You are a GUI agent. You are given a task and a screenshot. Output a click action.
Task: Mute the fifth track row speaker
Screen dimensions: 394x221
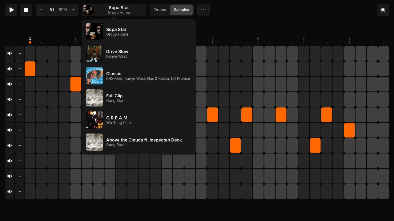coord(10,115)
